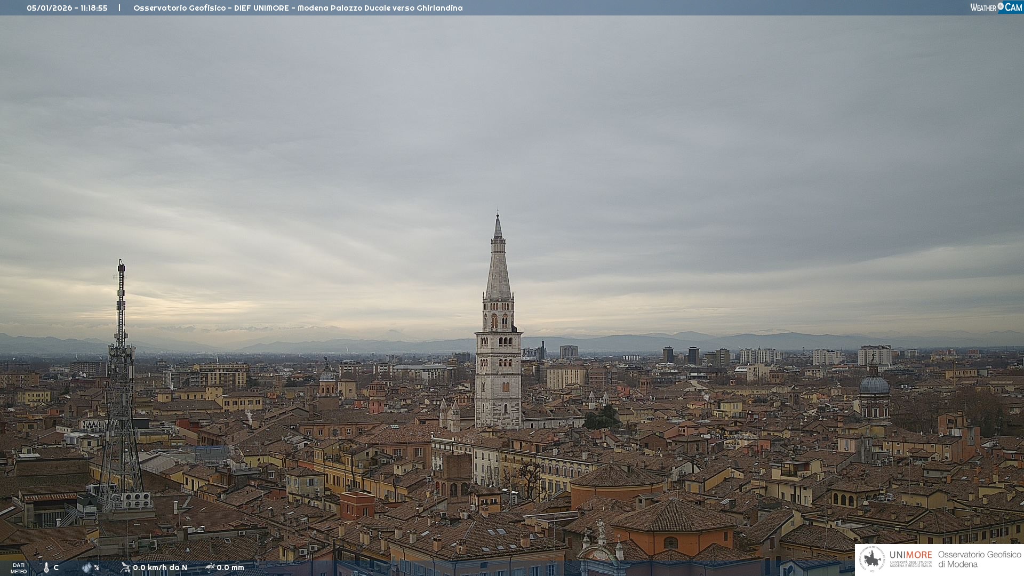
Task: Click the top of the telecommunications mast
Action: click(x=121, y=263)
